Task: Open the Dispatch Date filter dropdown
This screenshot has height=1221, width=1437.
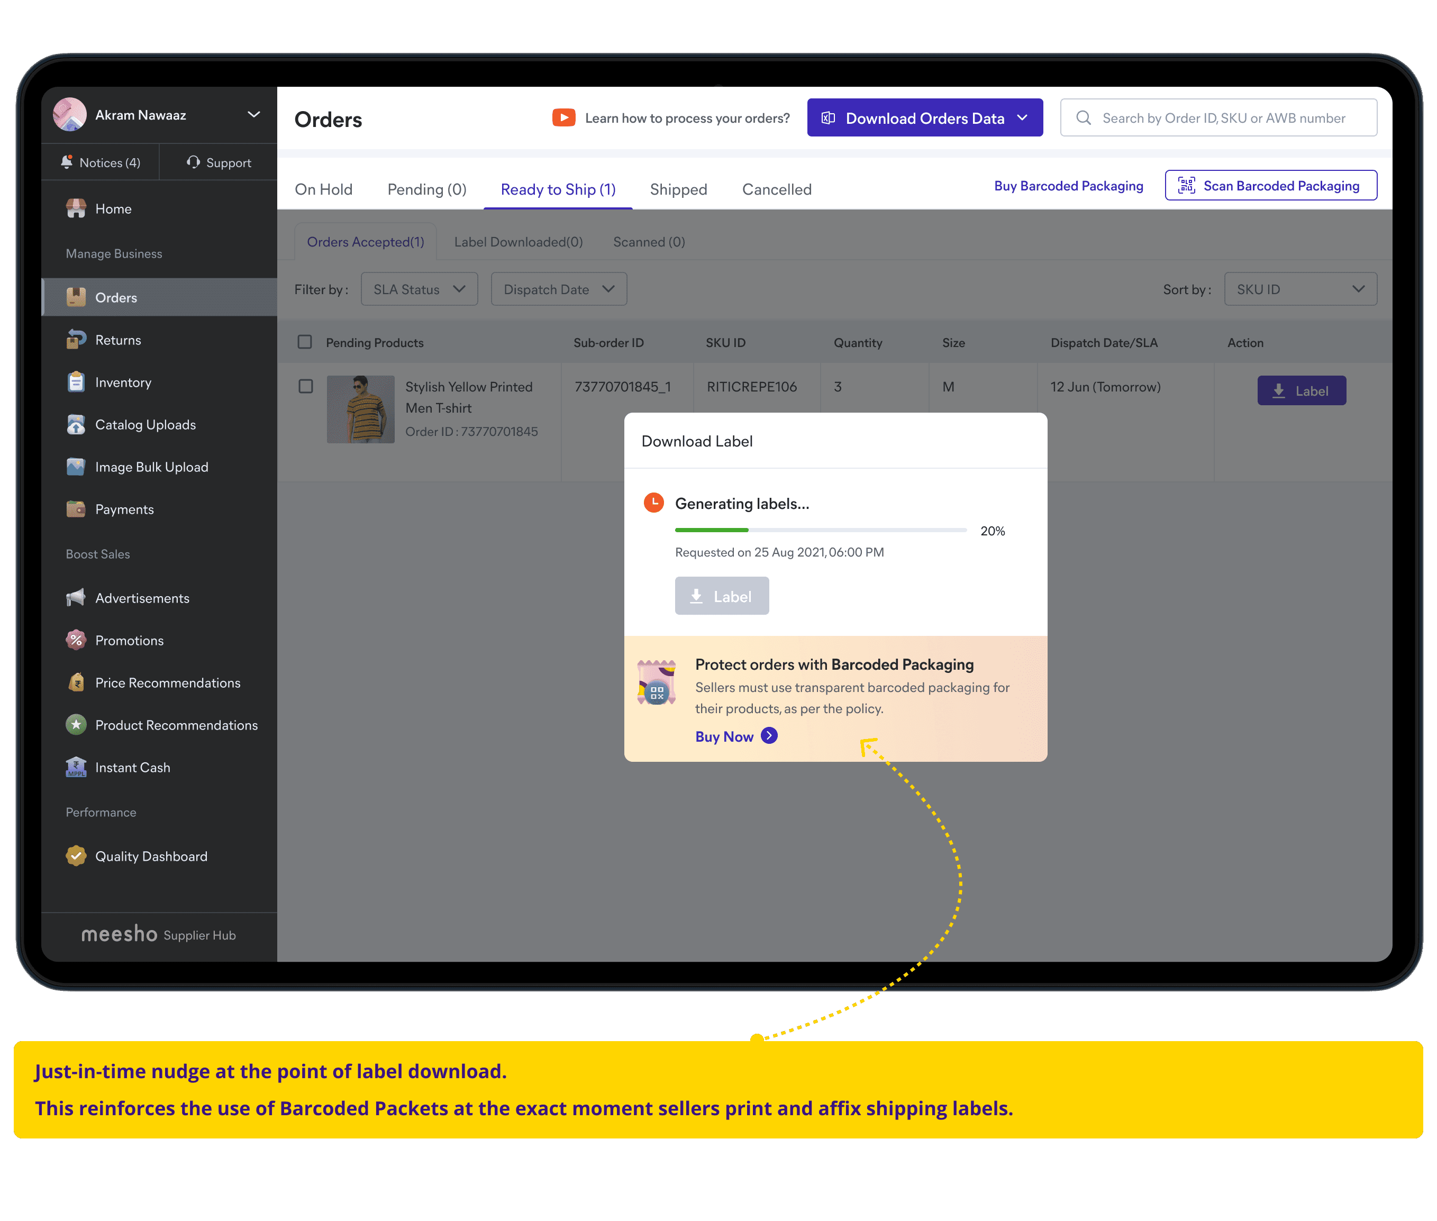Action: coord(559,289)
